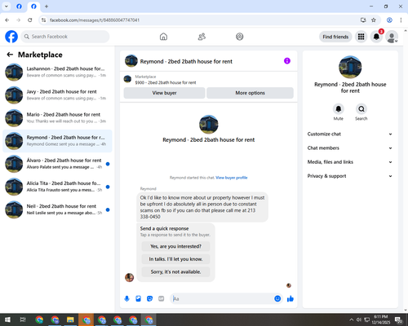Click the More options button

tap(250, 93)
